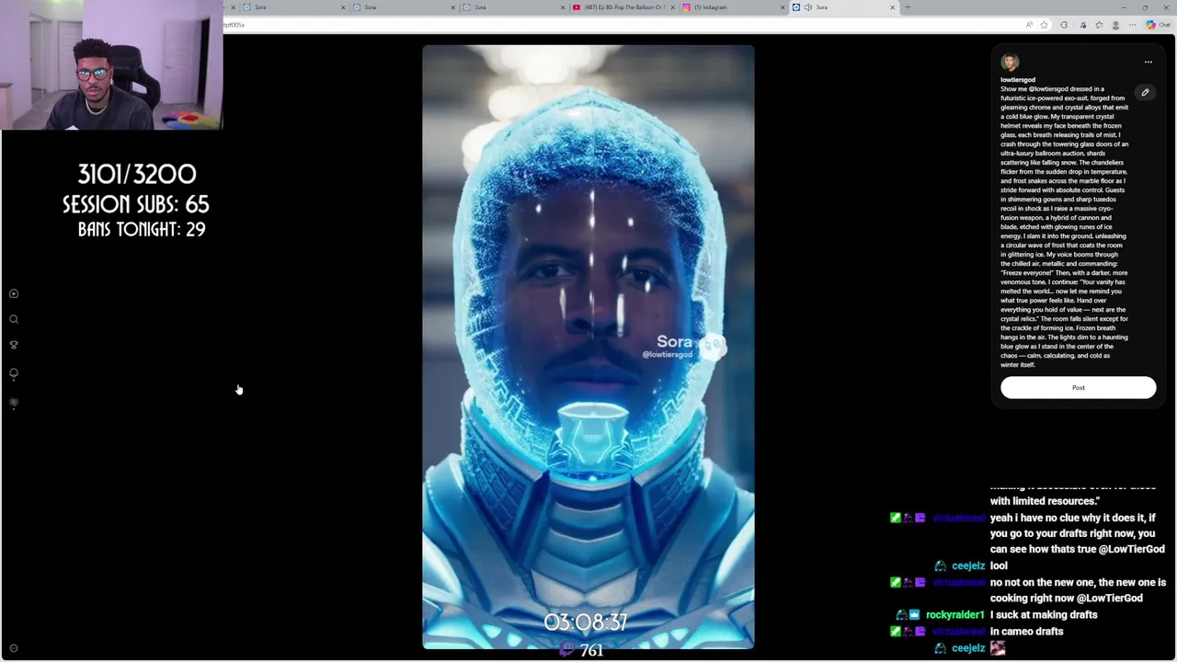
Task: Bookmark this page with the star icon
Action: tap(1044, 25)
